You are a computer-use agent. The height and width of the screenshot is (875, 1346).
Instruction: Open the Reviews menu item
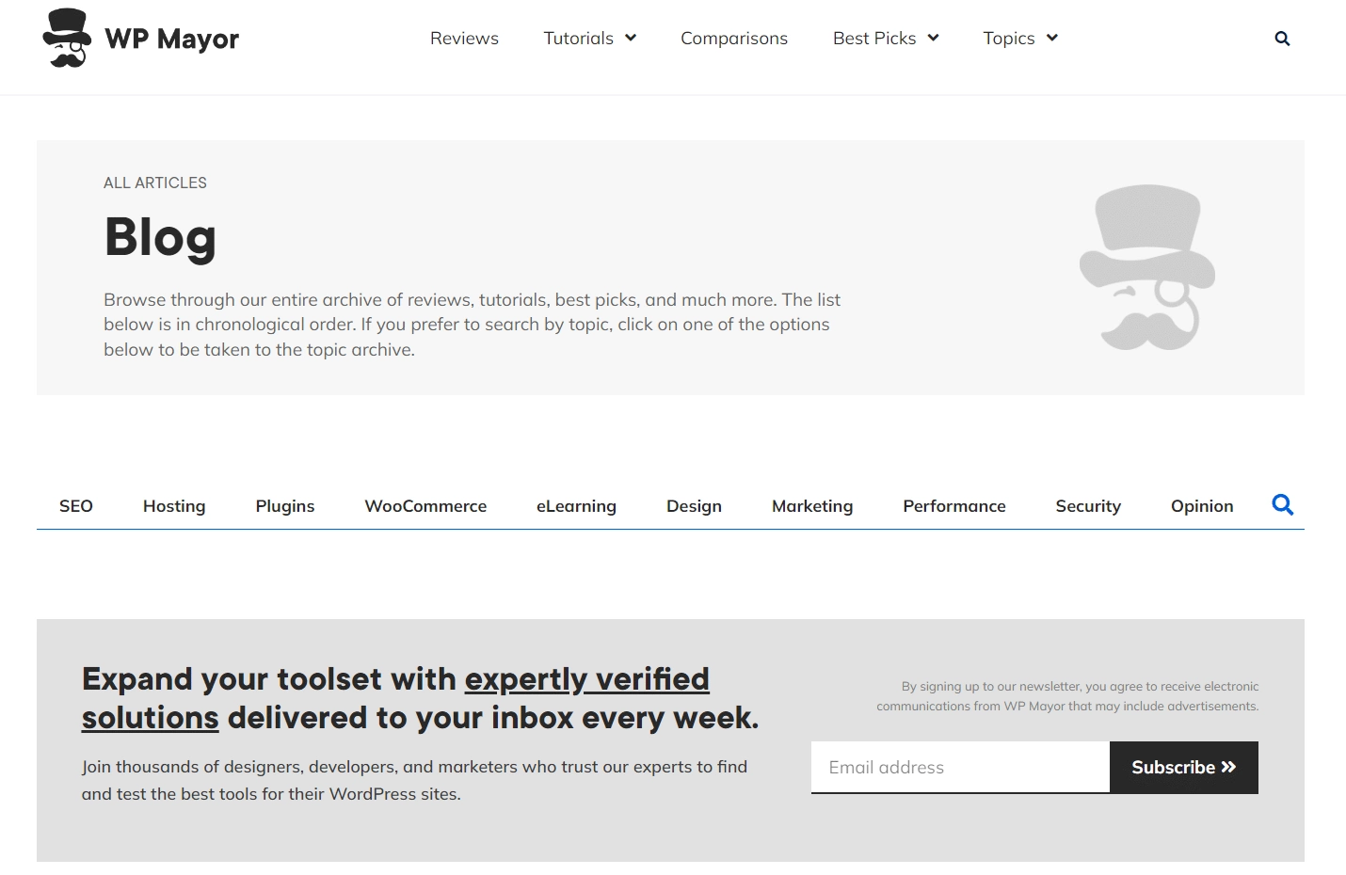click(x=464, y=39)
